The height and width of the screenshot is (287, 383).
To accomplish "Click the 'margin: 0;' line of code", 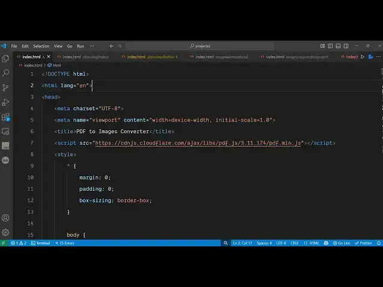I will pos(95,178).
